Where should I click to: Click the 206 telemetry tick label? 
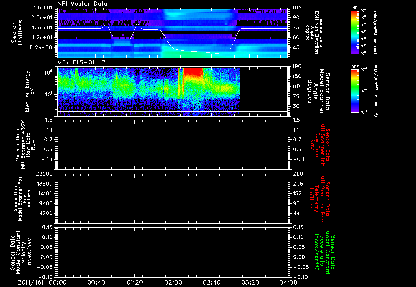[x=297, y=184]
